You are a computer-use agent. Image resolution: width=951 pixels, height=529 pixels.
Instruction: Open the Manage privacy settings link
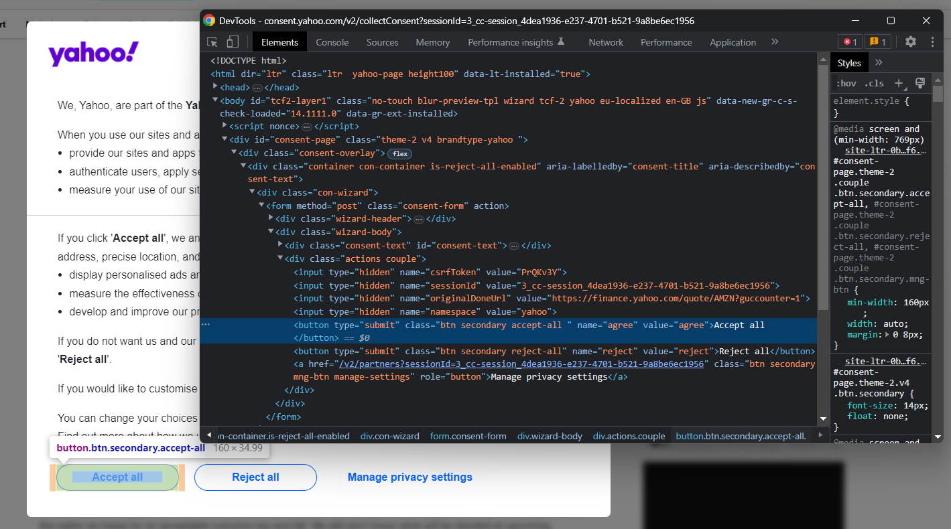pyautogui.click(x=409, y=477)
